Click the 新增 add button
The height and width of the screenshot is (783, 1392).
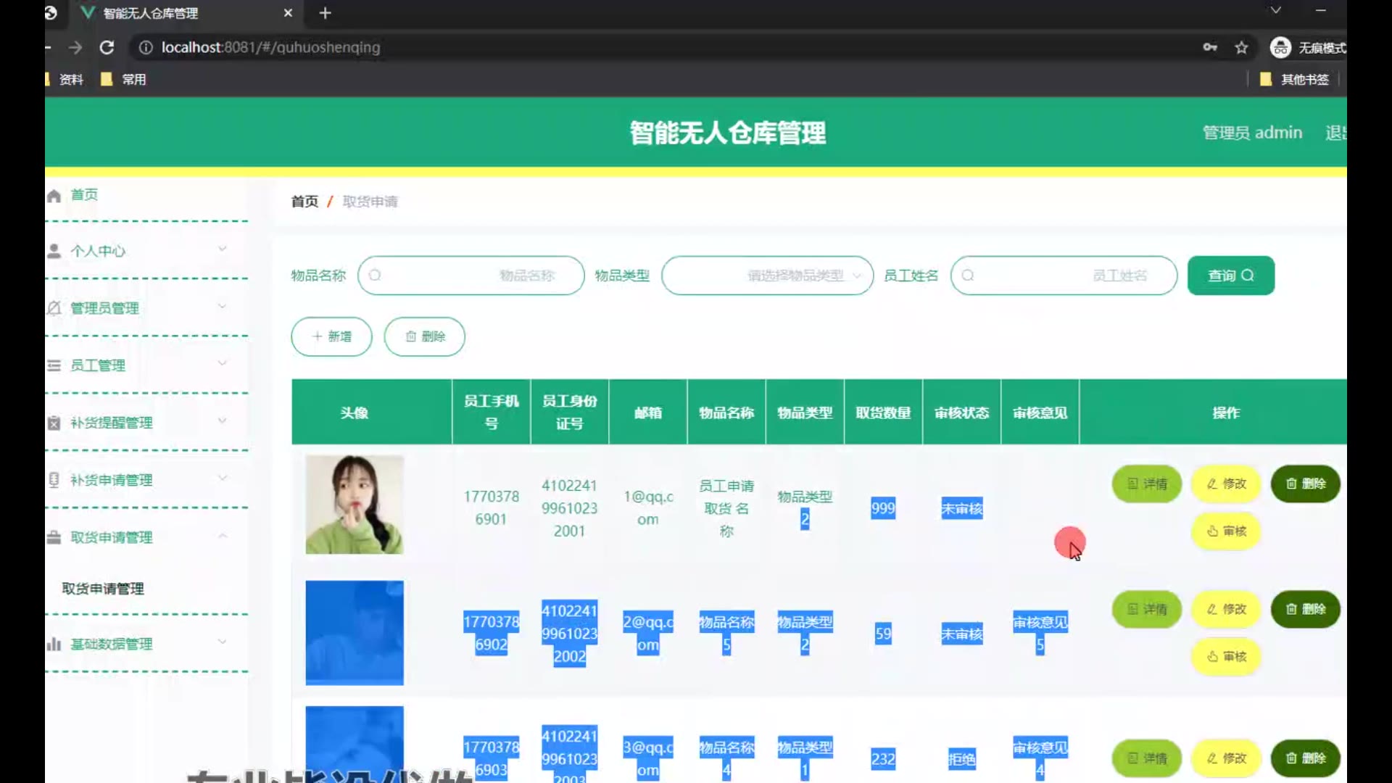pos(331,336)
